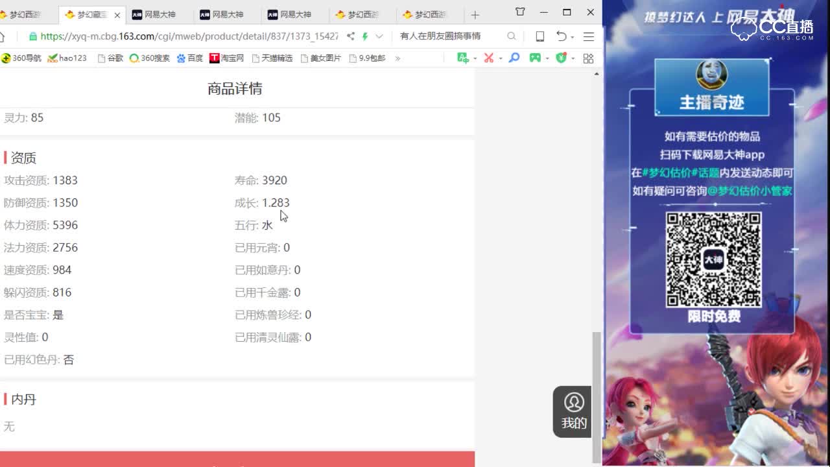Screen dimensions: 830x467
Task: Open the 淘宝网 bookmark
Action: [x=227, y=58]
